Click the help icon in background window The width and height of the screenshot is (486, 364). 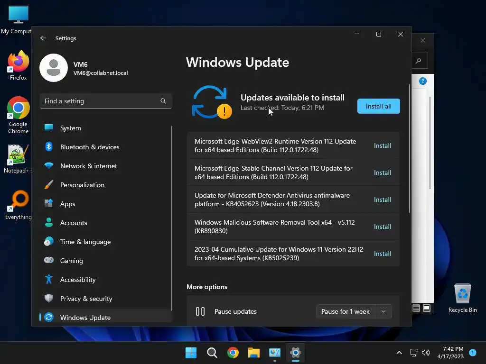coord(423,81)
